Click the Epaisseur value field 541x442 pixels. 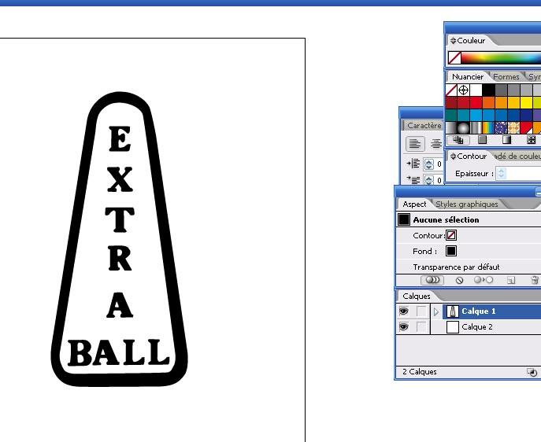(x=524, y=173)
